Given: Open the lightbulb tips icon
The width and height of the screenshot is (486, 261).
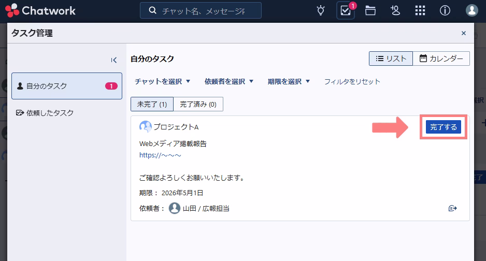Looking at the screenshot, I should tap(321, 10).
